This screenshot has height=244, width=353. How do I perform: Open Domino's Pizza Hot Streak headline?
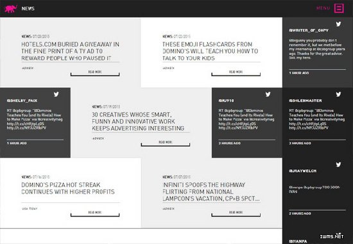click(x=68, y=188)
